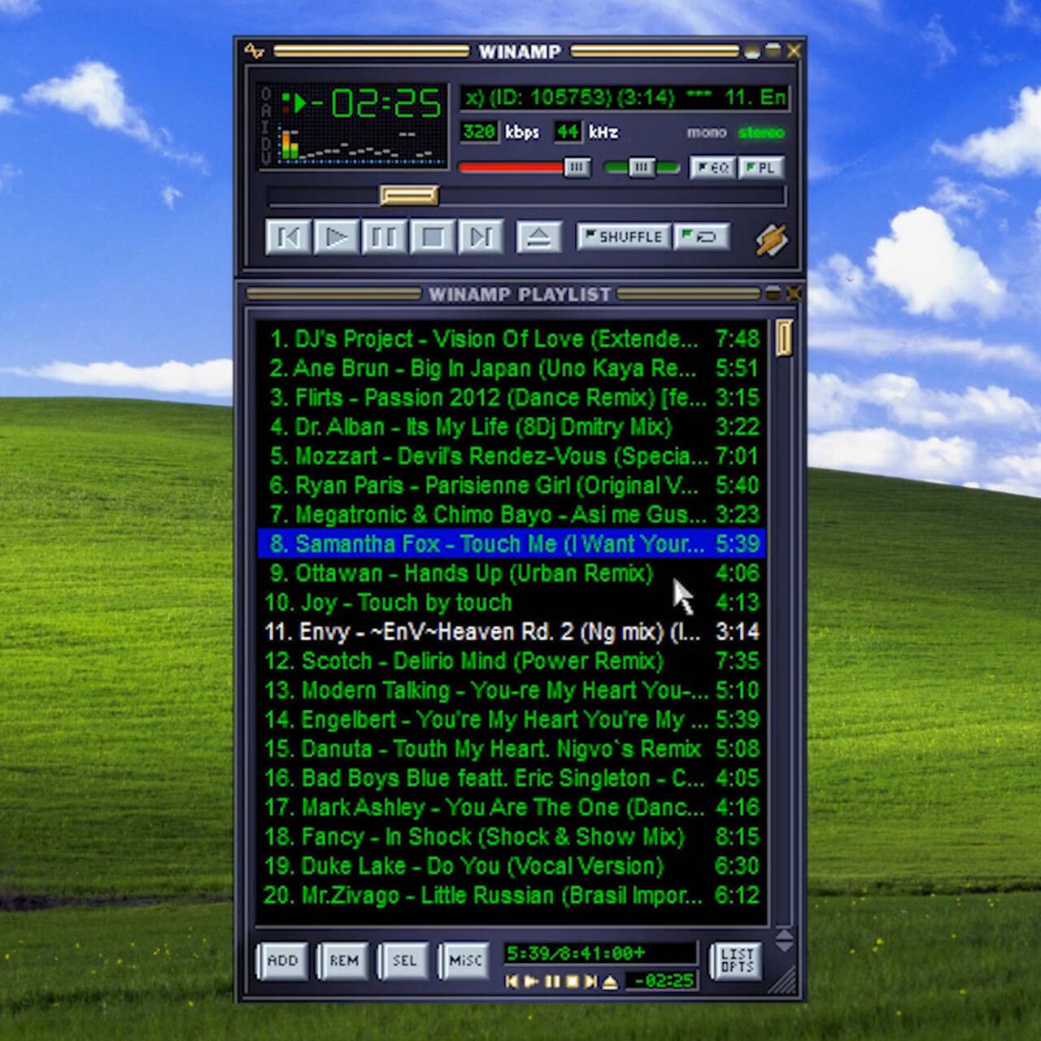Skip to next track button
Screen dimensions: 1041x1041
(x=480, y=237)
